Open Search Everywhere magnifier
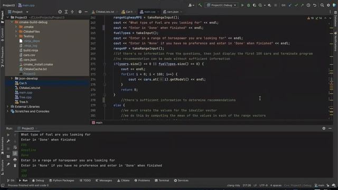This screenshot has height=190, width=338. (322, 5)
